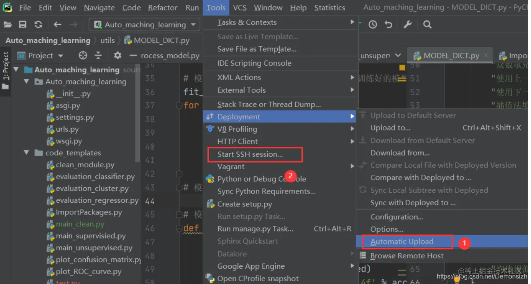Expand XML Actions submenu
This screenshot has width=531, height=284.
point(281,77)
